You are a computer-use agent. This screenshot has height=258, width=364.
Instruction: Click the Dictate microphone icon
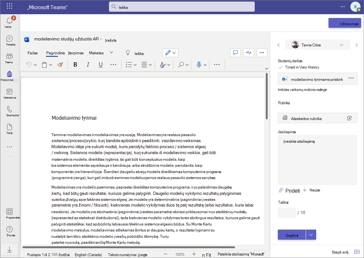click(x=199, y=64)
